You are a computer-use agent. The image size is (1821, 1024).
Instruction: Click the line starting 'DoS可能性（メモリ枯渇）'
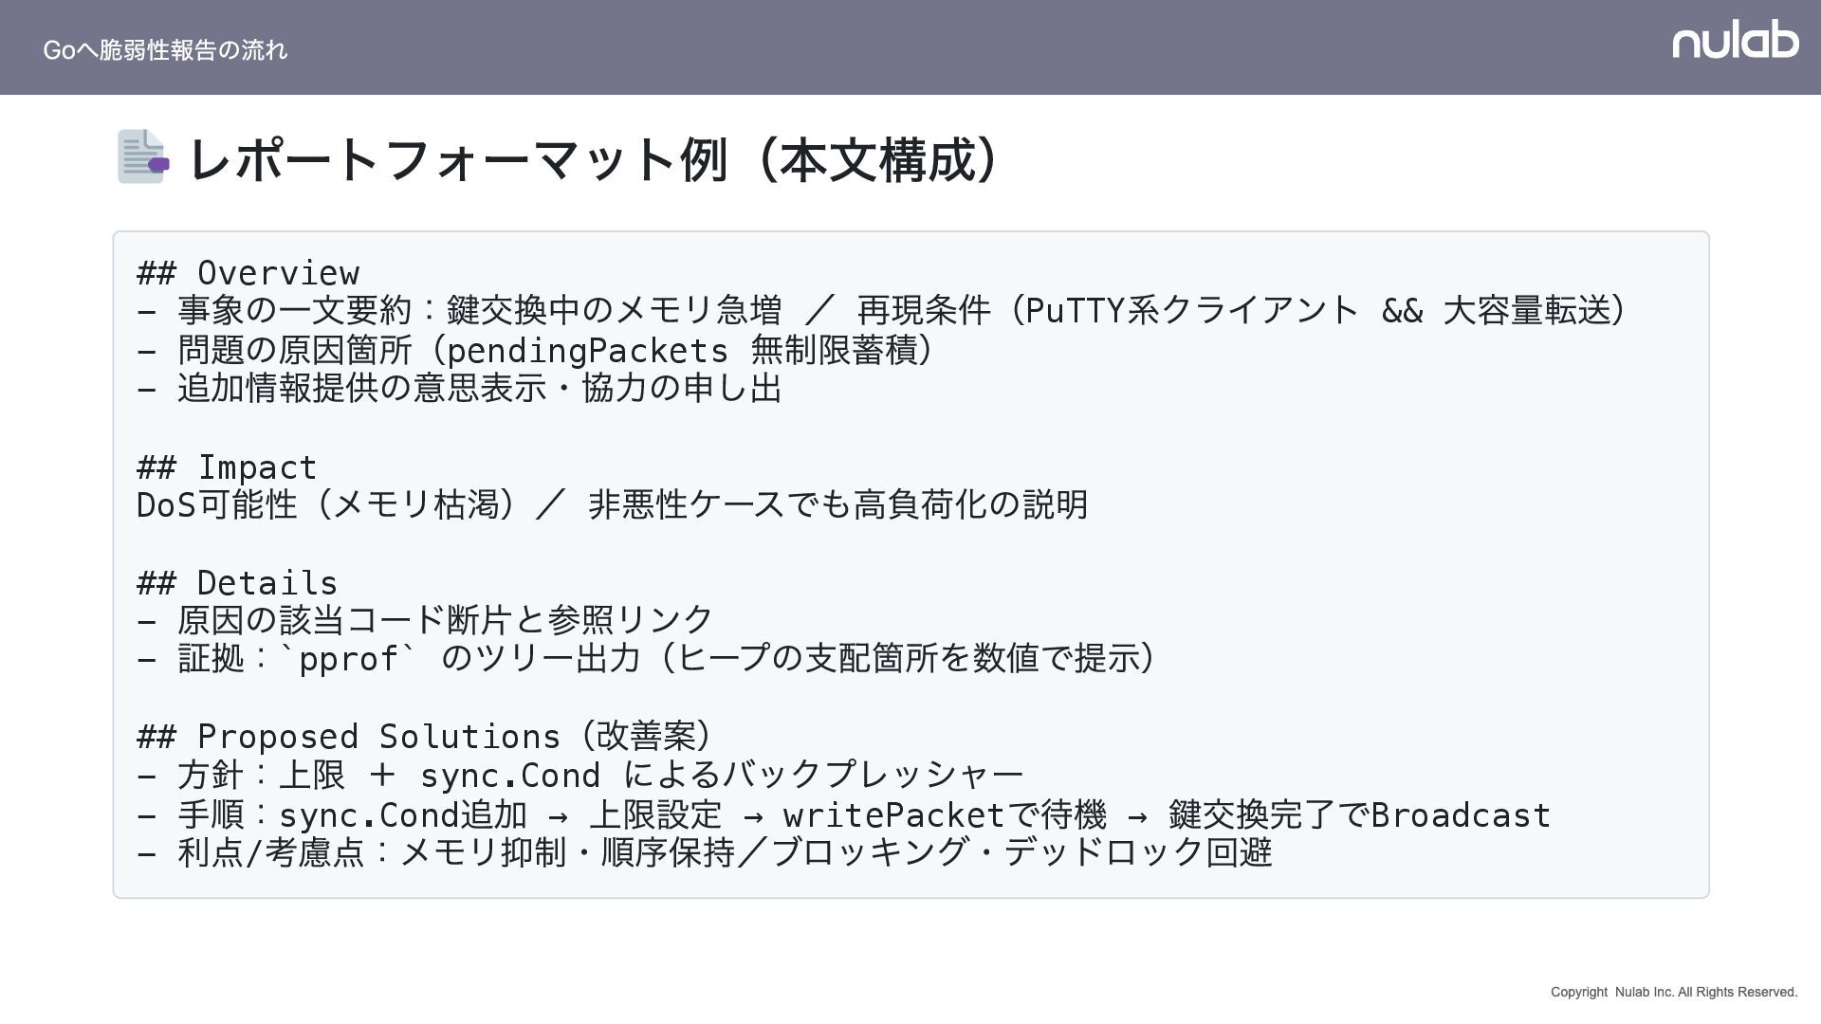613,504
